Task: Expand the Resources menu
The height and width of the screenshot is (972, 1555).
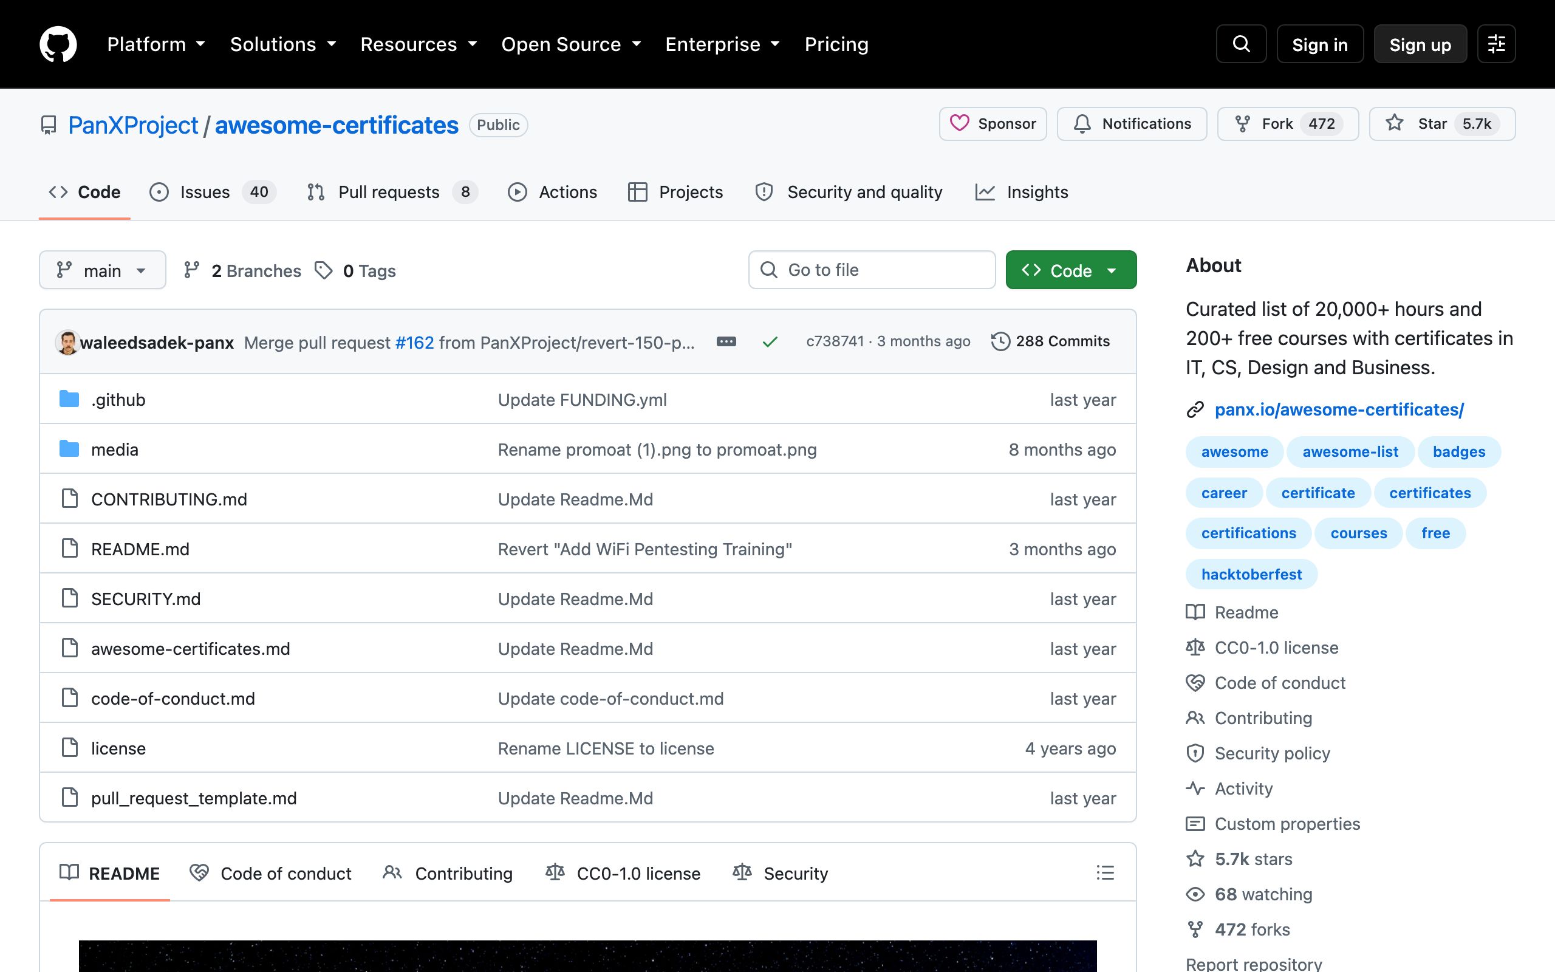Action: pos(419,44)
